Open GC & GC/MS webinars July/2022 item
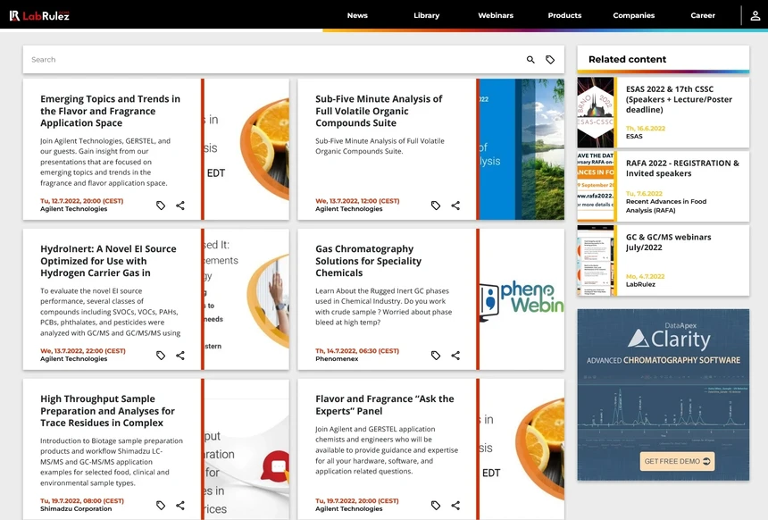 coord(668,242)
